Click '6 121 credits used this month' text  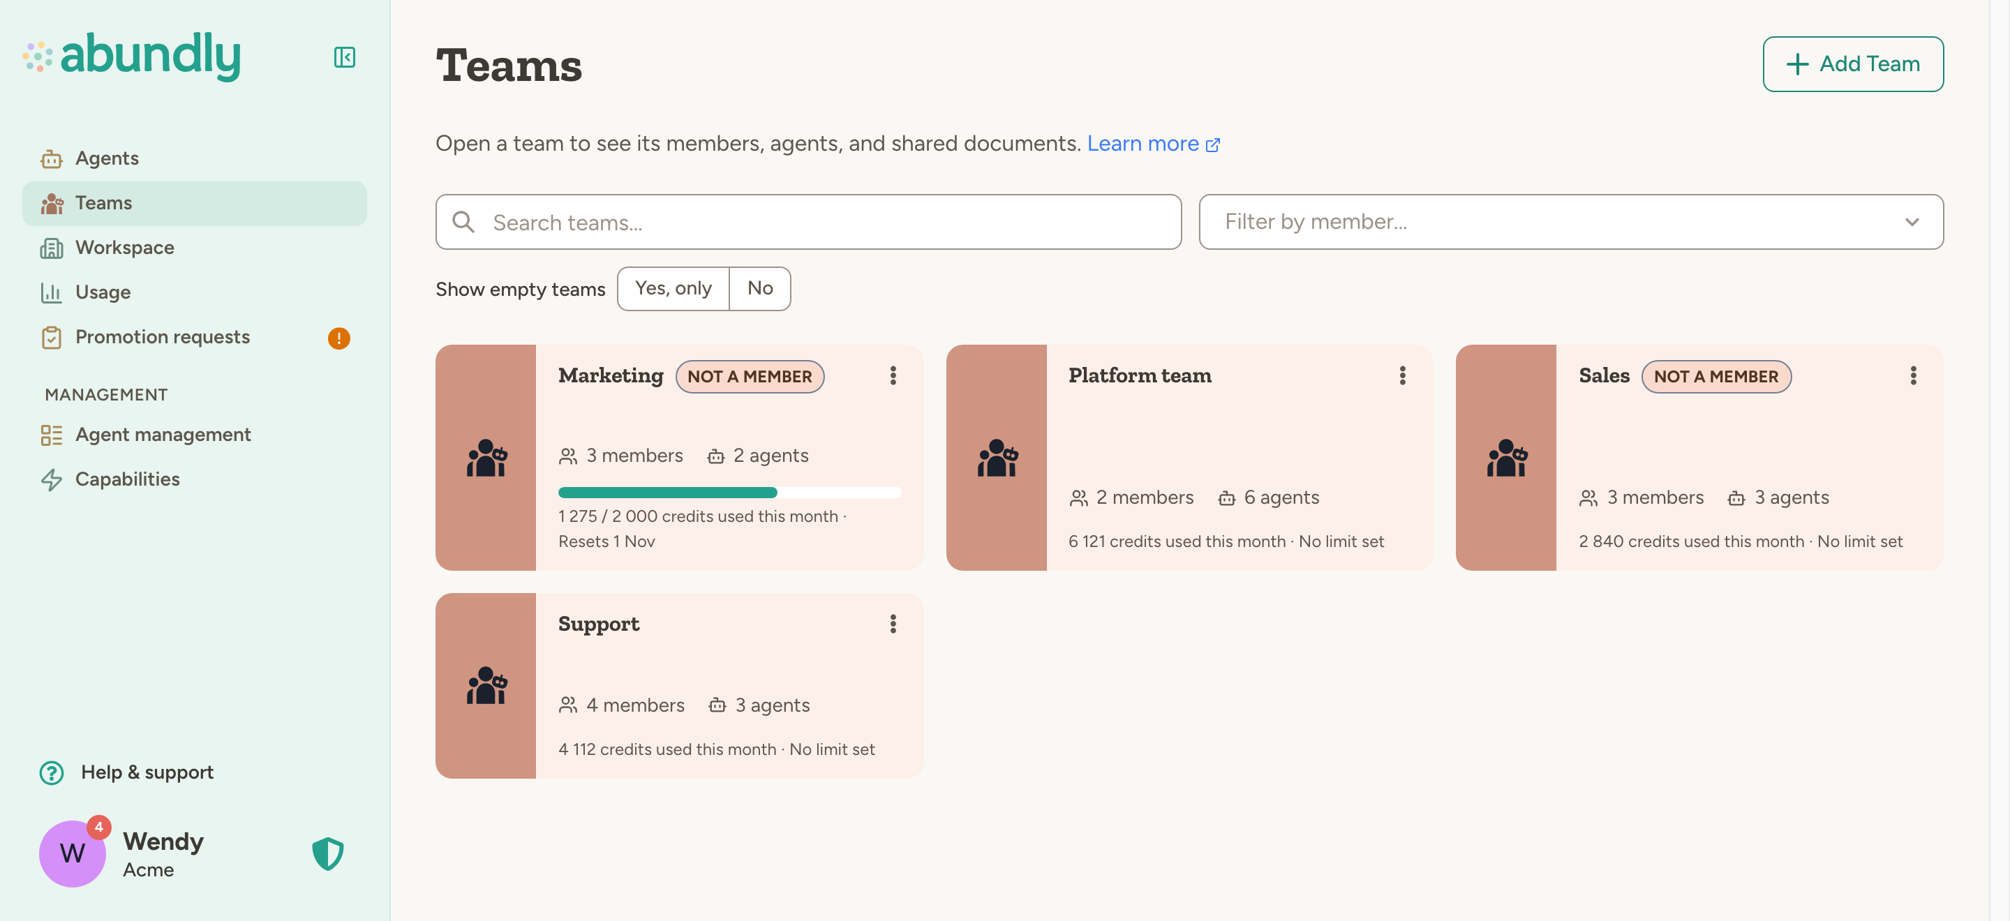[x=1176, y=541]
